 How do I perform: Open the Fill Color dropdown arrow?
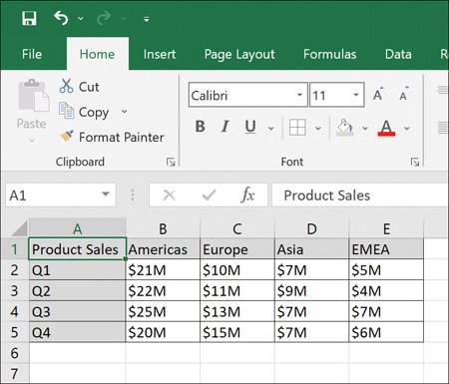pos(365,128)
